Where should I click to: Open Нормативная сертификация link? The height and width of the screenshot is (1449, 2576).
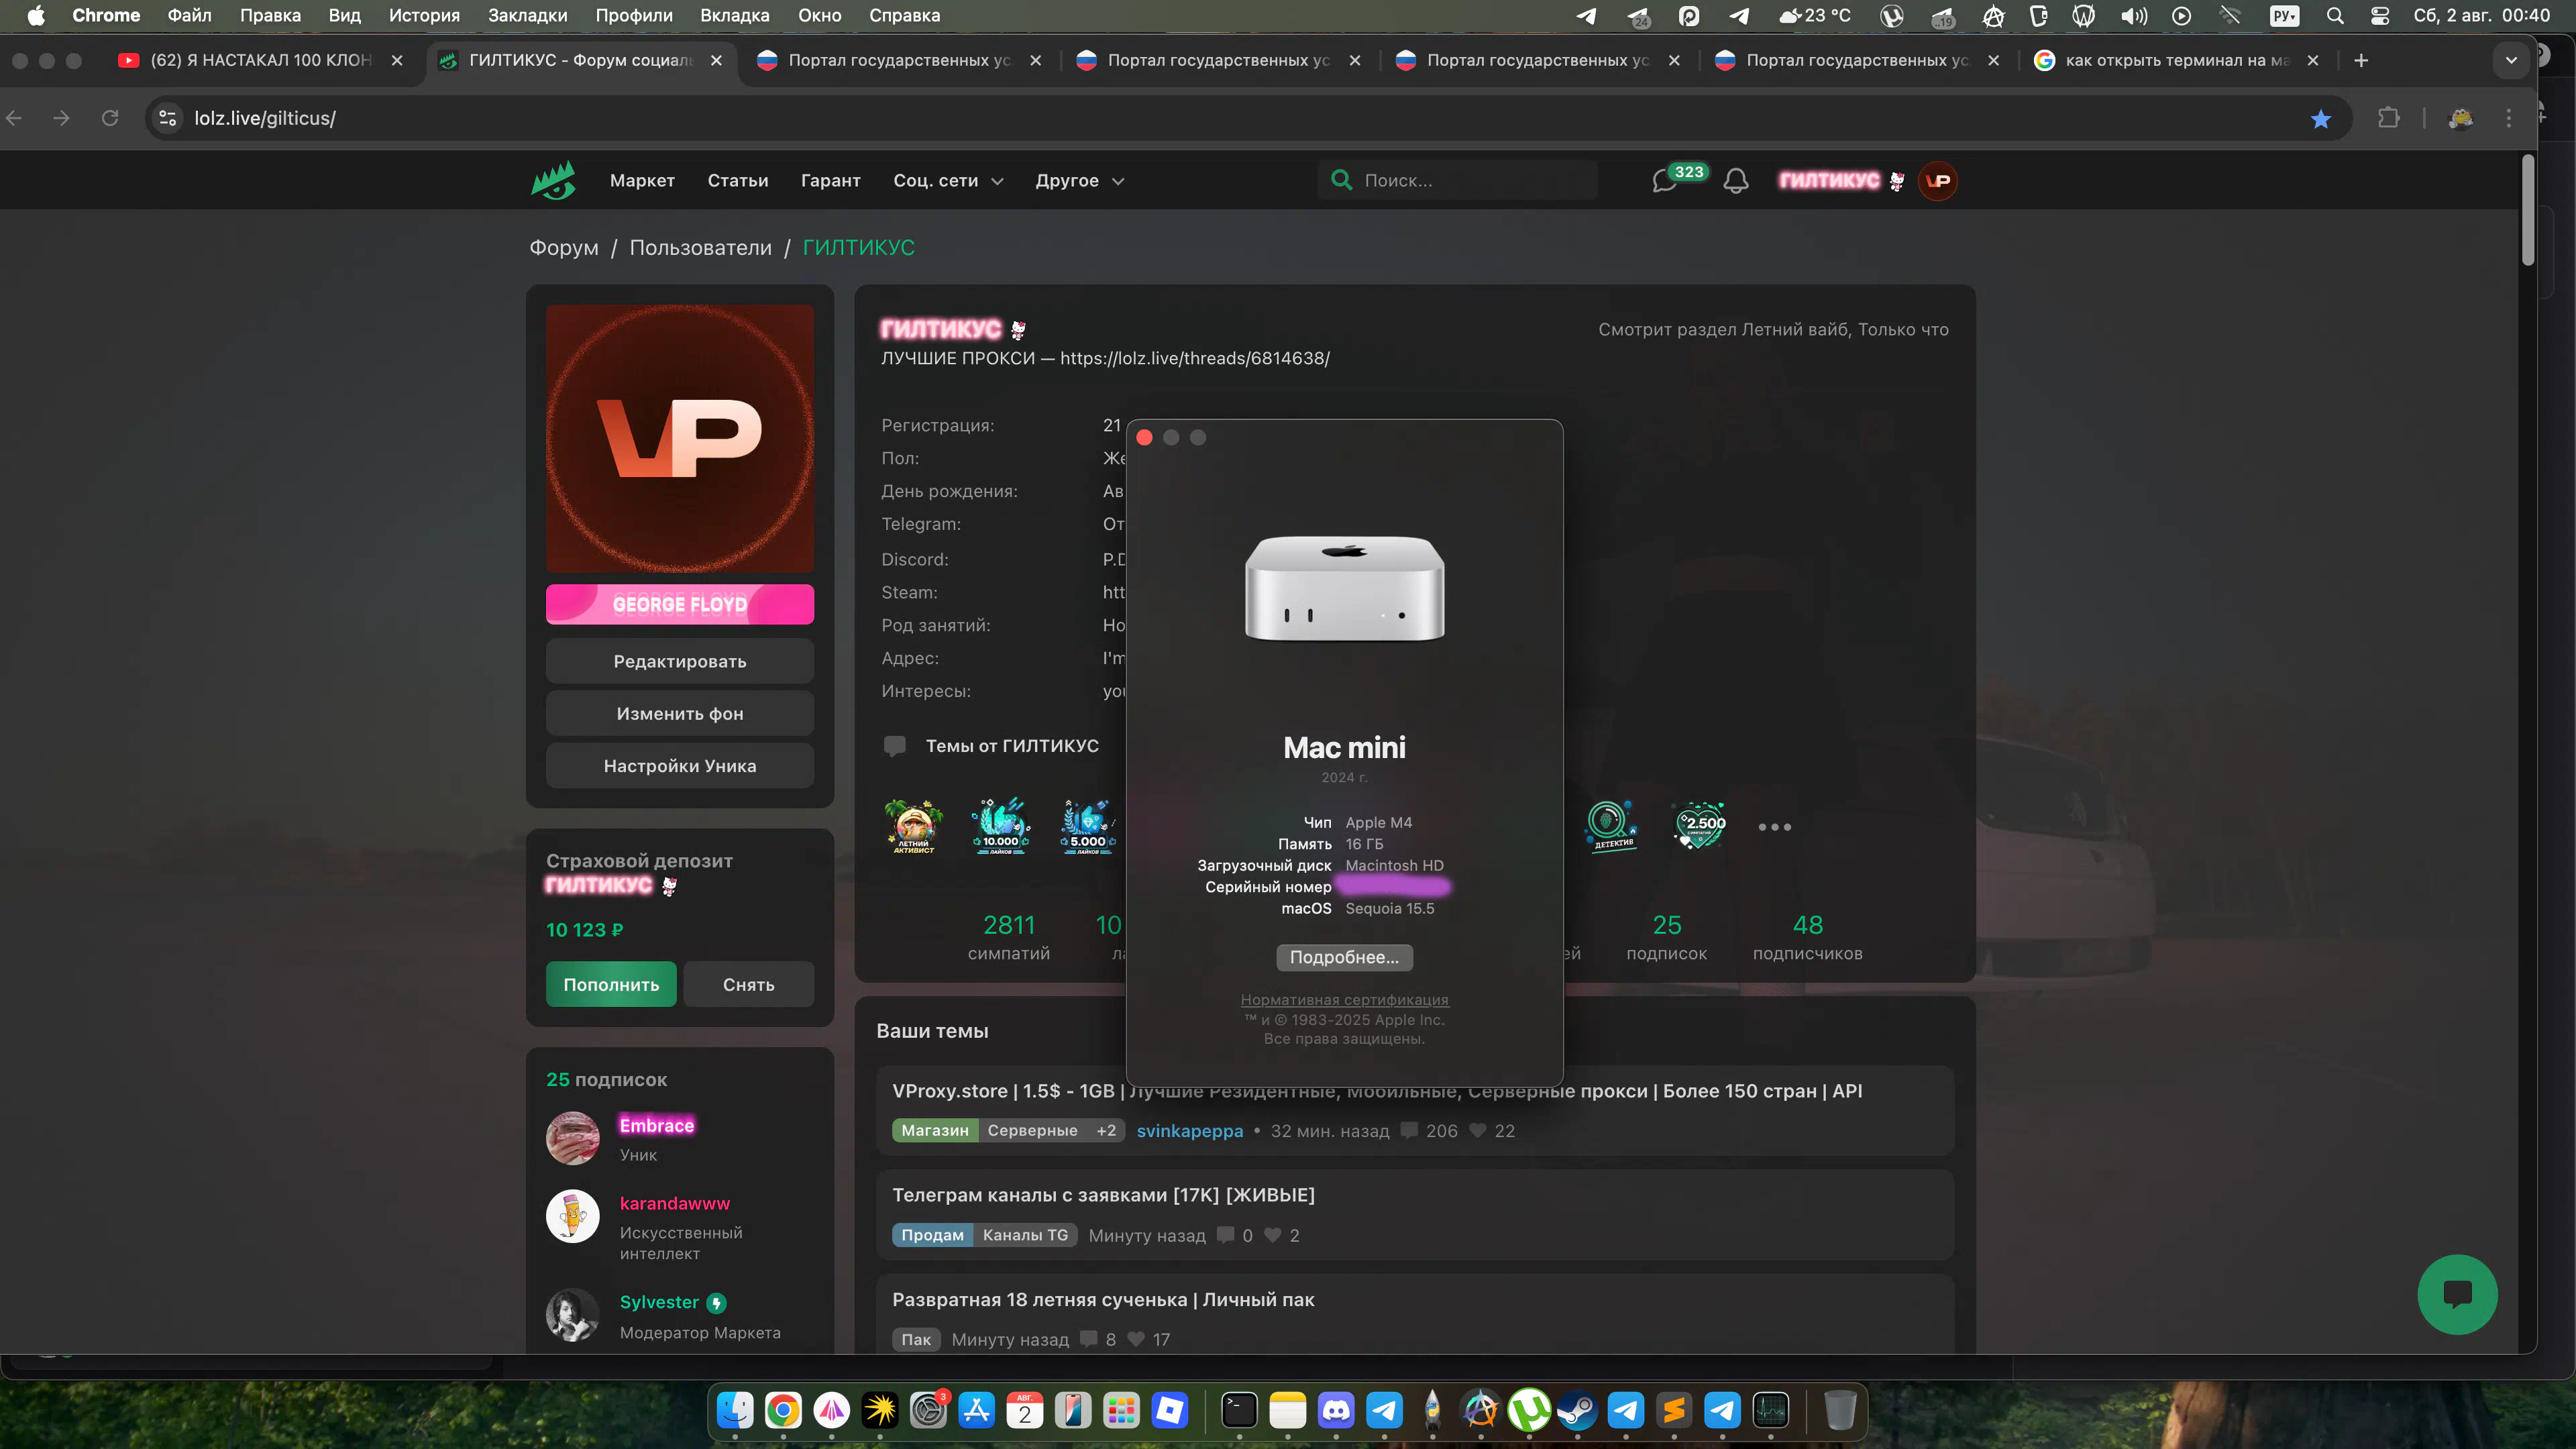(x=1344, y=999)
